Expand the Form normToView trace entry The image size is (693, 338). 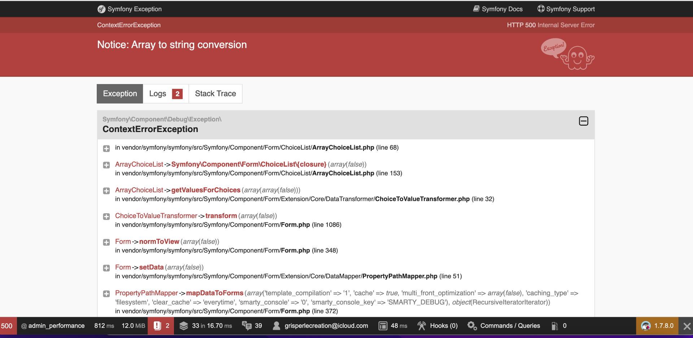point(106,242)
